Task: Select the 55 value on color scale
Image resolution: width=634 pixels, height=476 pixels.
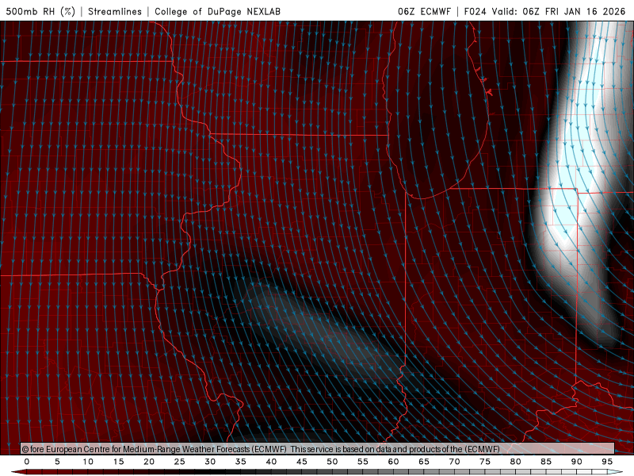Action: [363, 462]
